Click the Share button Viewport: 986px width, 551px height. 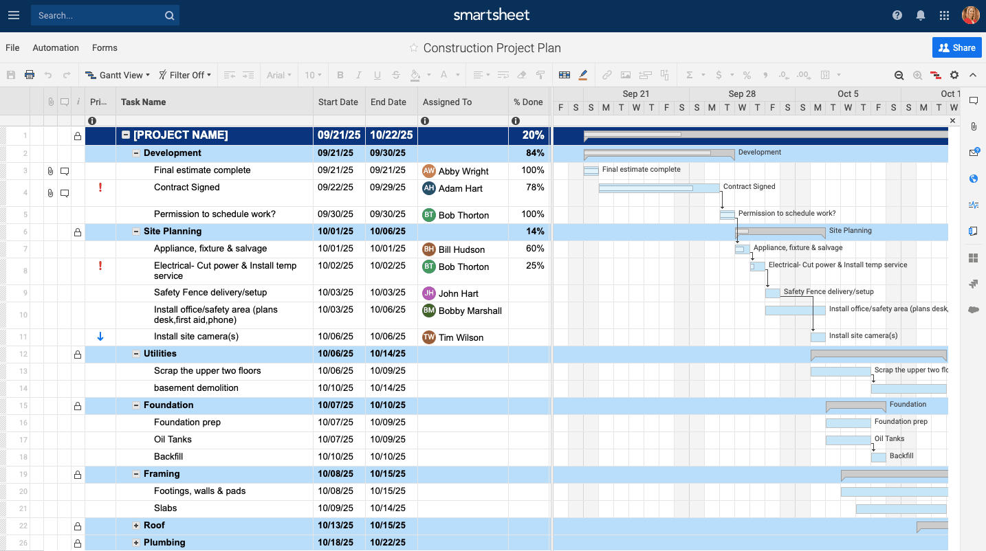tap(956, 48)
